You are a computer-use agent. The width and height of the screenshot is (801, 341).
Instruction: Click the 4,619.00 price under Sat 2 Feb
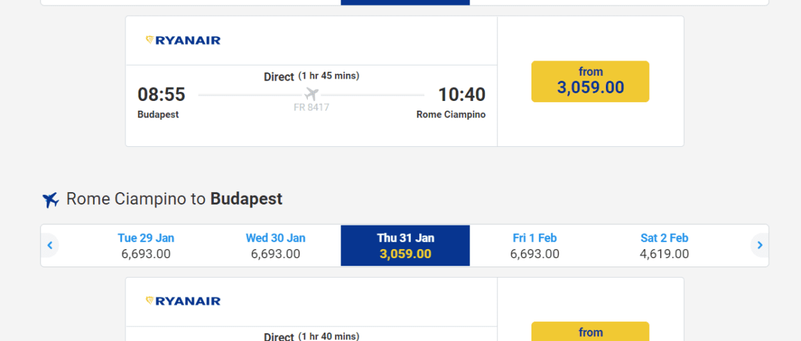click(664, 254)
